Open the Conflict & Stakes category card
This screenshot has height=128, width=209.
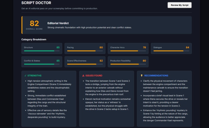point(42,62)
